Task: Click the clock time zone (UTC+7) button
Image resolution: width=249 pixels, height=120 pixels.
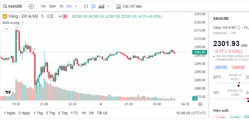Action: (190, 113)
